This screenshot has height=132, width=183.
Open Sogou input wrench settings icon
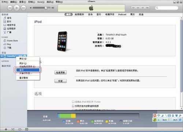point(180,116)
